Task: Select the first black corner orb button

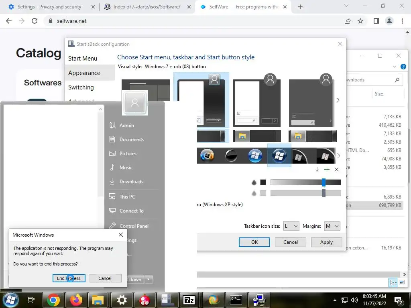Action: click(x=299, y=156)
